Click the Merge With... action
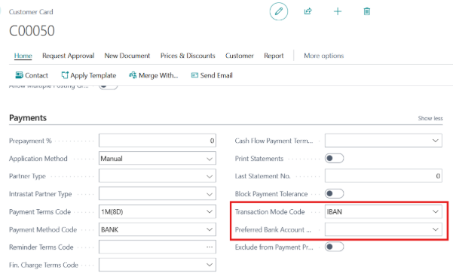The image size is (453, 276). click(x=154, y=75)
